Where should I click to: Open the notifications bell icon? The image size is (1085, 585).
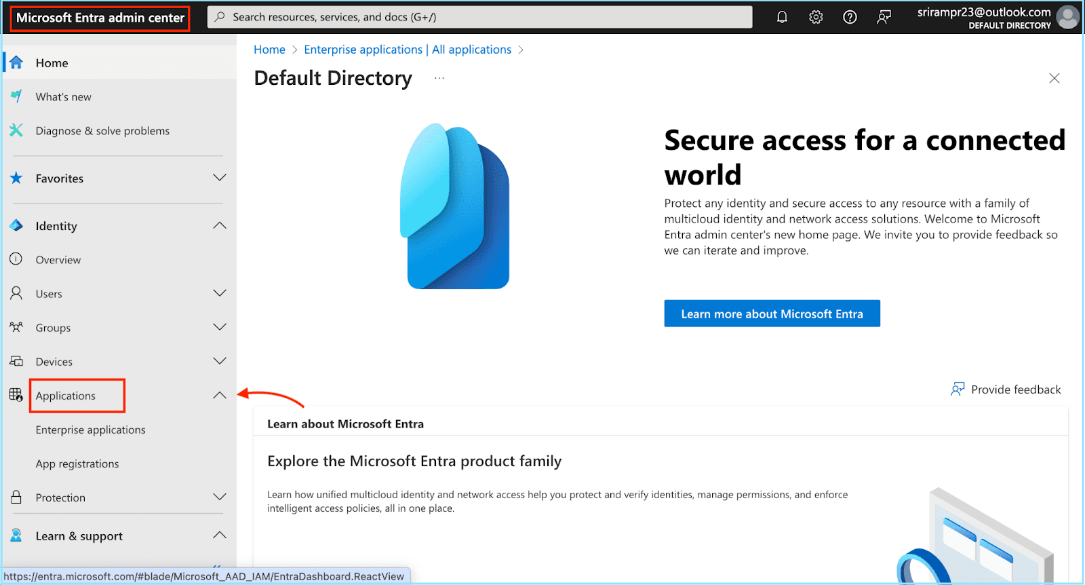pos(782,18)
